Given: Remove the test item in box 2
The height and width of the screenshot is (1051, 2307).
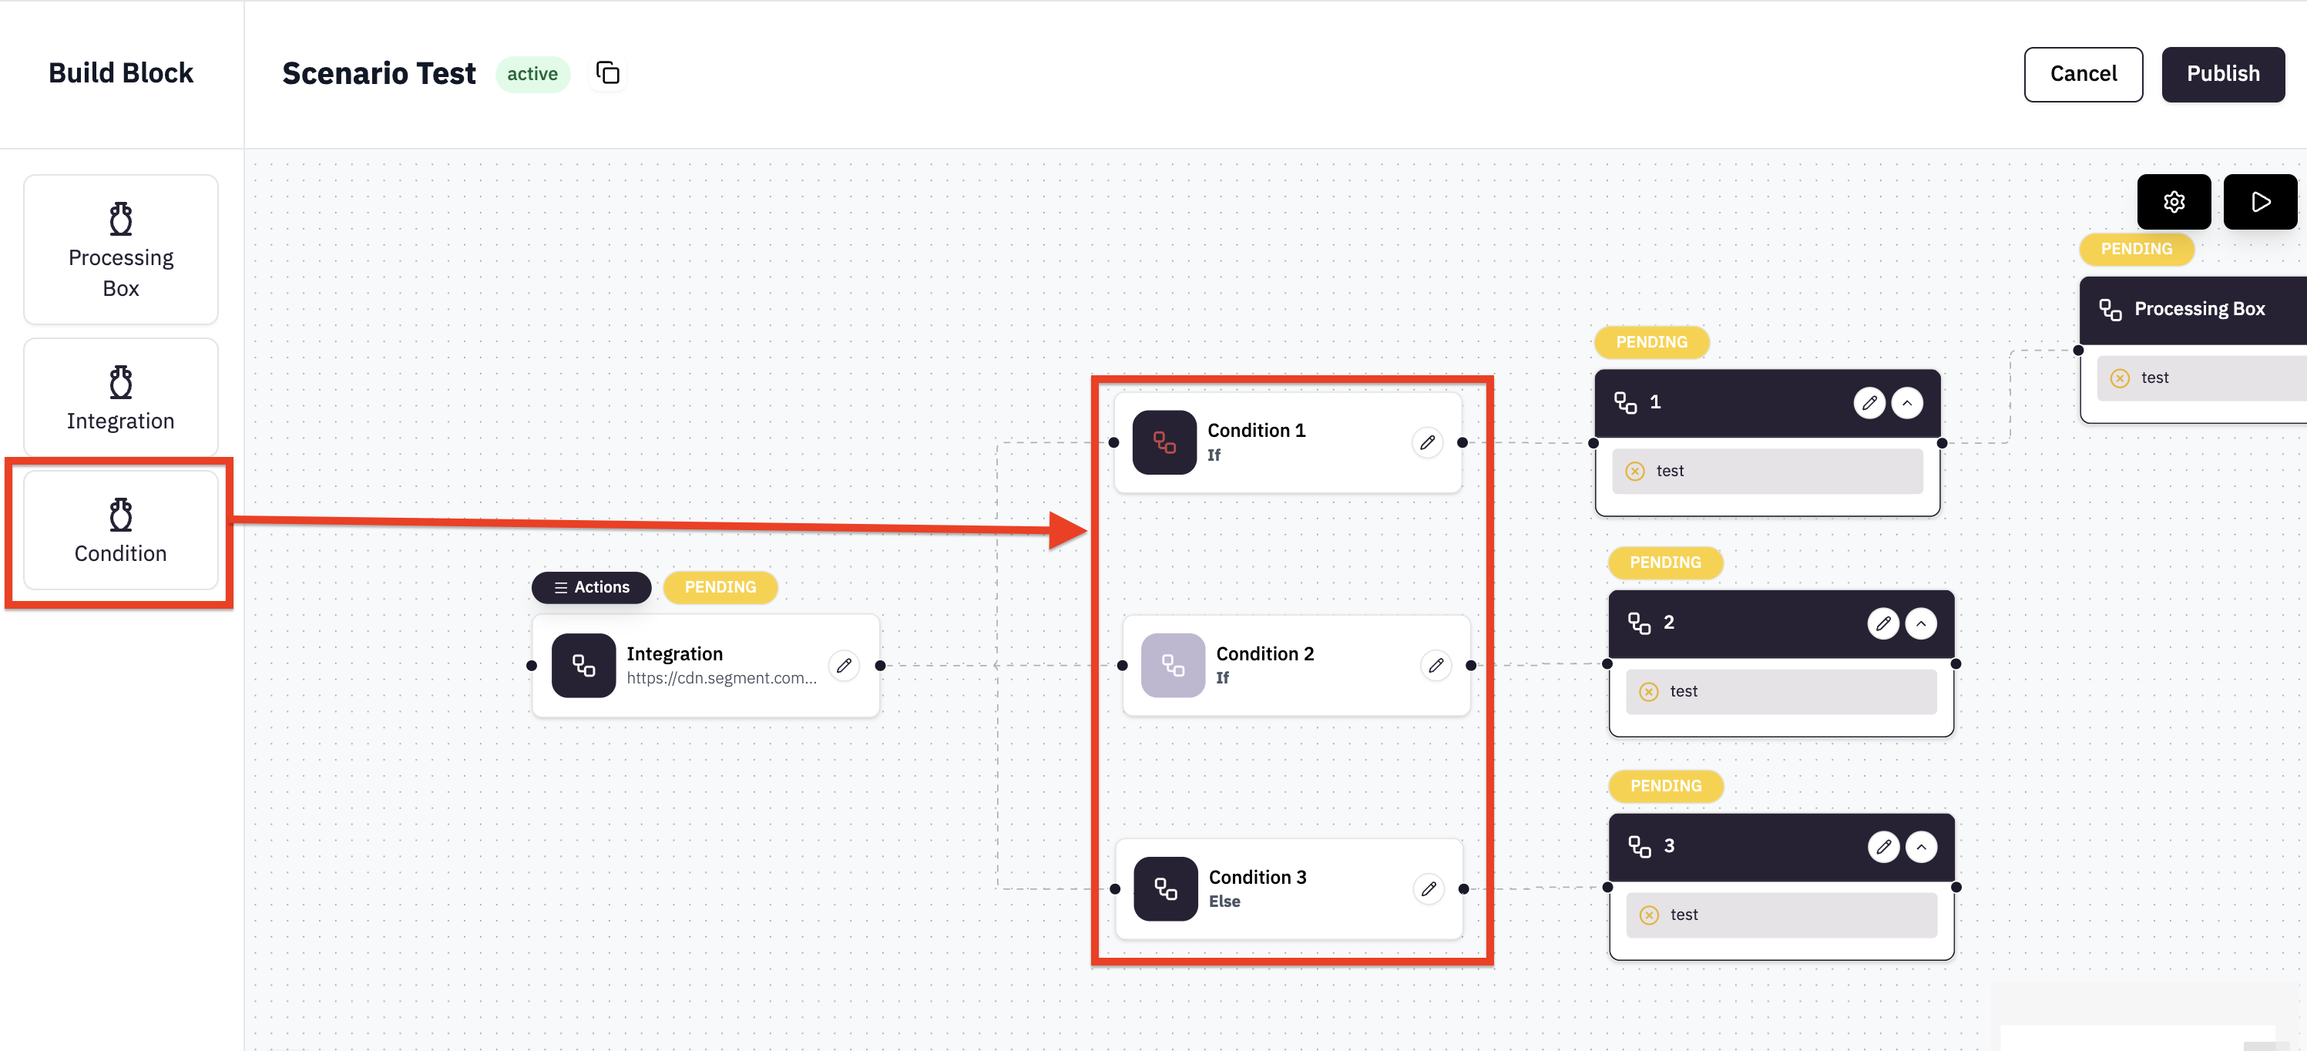Looking at the screenshot, I should coord(1649,691).
